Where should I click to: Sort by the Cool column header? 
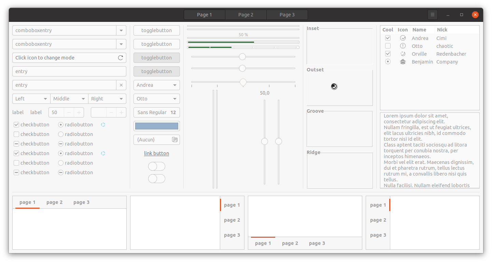coord(388,30)
